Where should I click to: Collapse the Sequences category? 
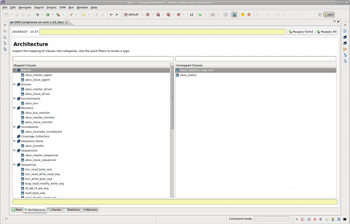point(14,164)
